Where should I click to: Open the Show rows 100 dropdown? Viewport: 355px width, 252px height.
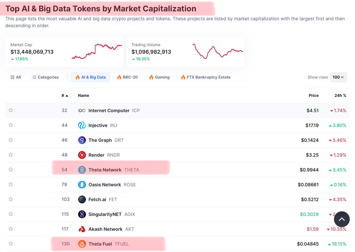pyautogui.click(x=338, y=77)
